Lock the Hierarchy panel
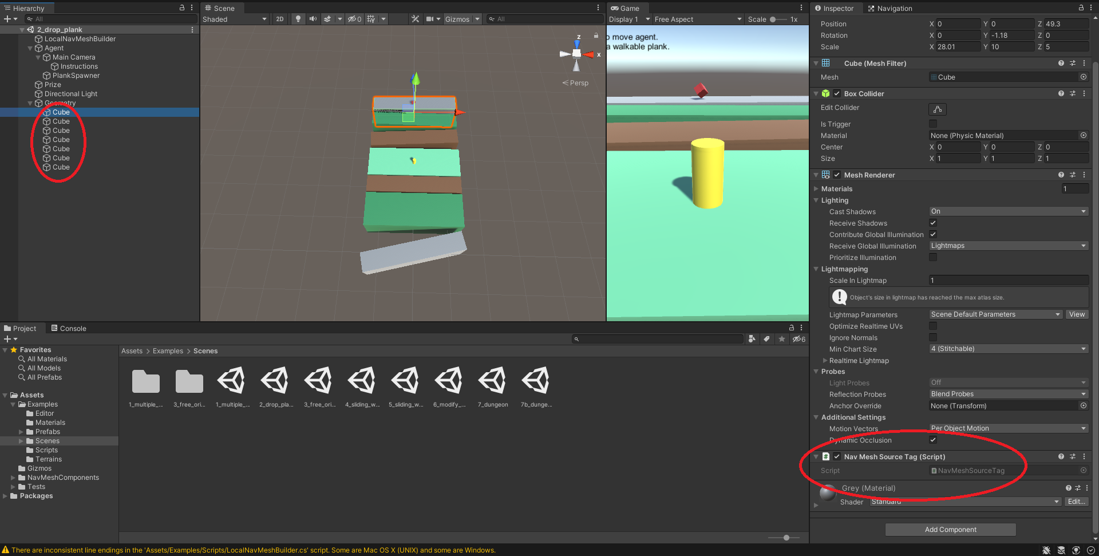1099x556 pixels. click(x=182, y=8)
